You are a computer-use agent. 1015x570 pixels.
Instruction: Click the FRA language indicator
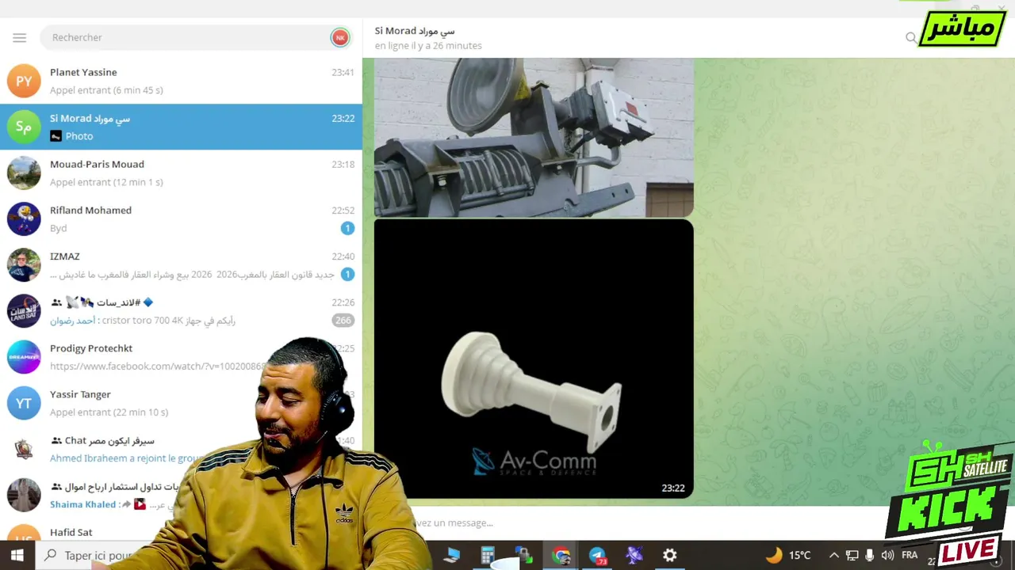point(910,555)
